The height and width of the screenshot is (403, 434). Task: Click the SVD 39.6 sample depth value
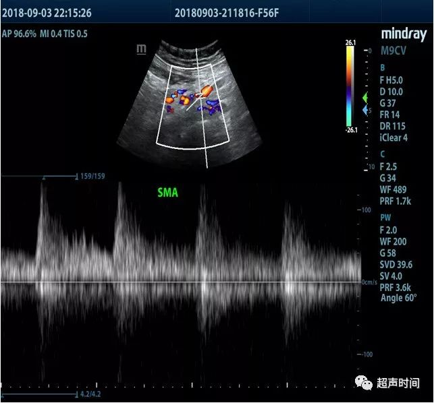click(x=396, y=265)
